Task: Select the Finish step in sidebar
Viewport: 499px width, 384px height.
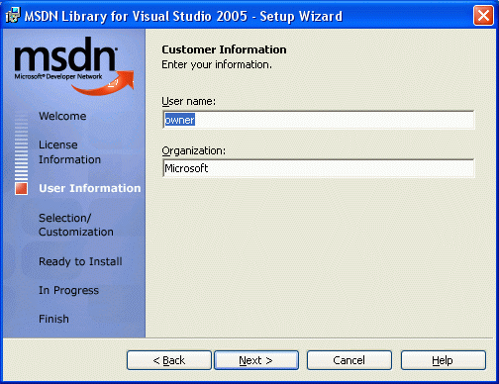Action: pyautogui.click(x=53, y=319)
